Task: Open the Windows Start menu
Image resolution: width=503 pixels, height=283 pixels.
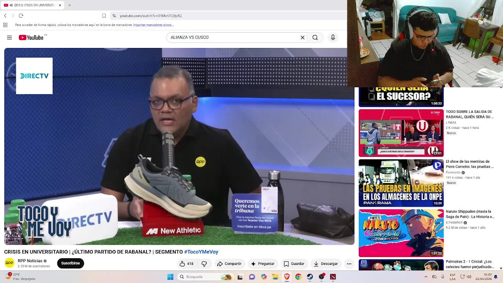Action: point(170,277)
